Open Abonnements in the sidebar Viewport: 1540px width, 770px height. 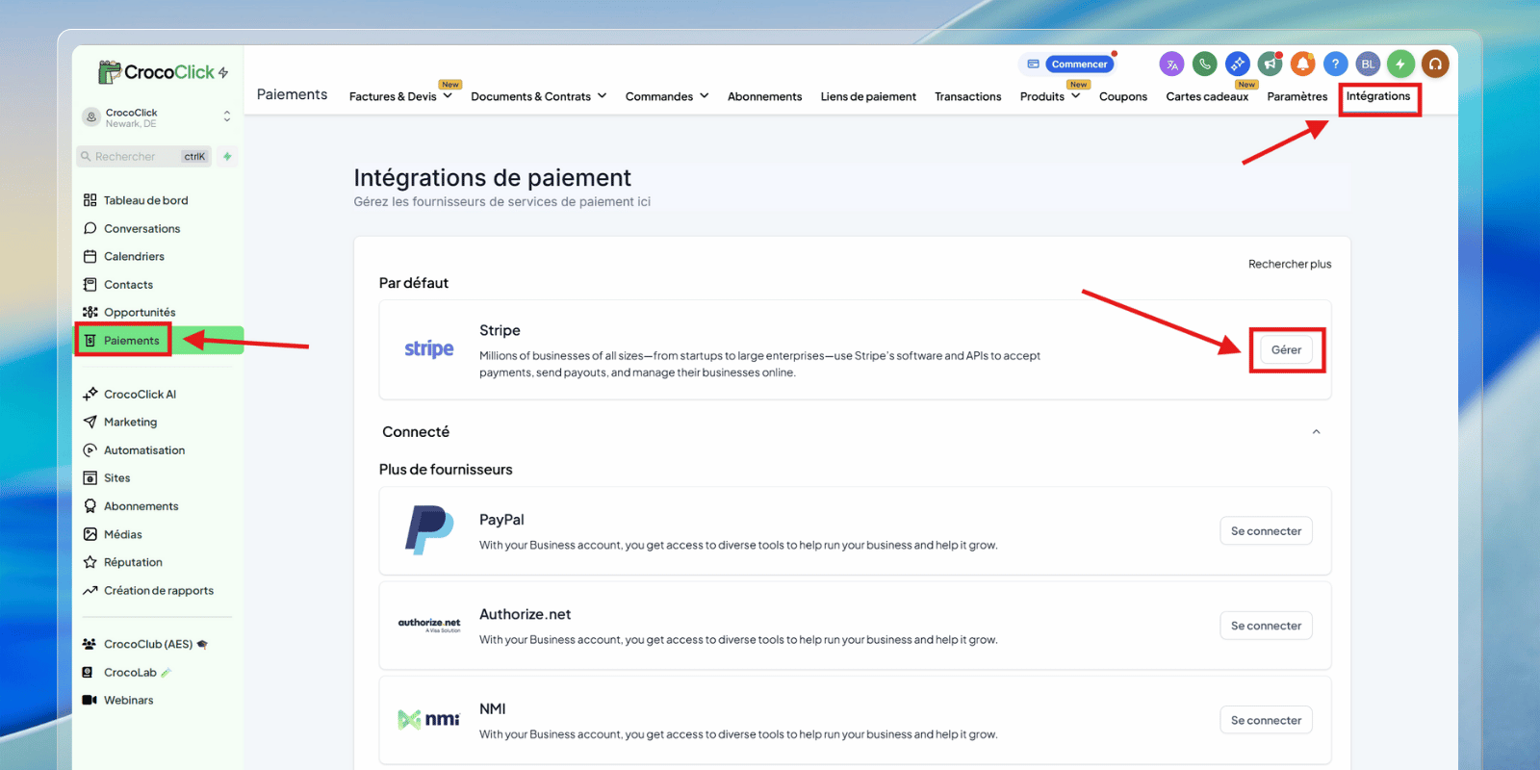point(141,506)
